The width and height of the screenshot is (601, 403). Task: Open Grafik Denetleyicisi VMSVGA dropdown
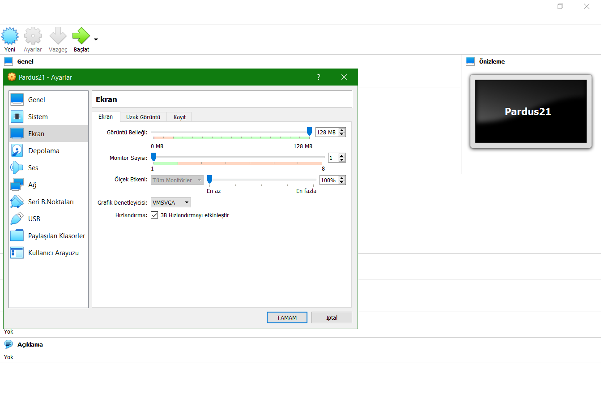tap(171, 202)
